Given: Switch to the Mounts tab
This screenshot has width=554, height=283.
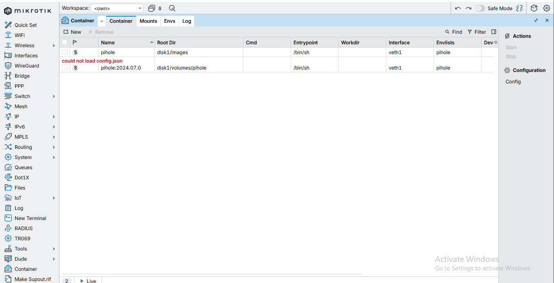Looking at the screenshot, I should pos(148,21).
